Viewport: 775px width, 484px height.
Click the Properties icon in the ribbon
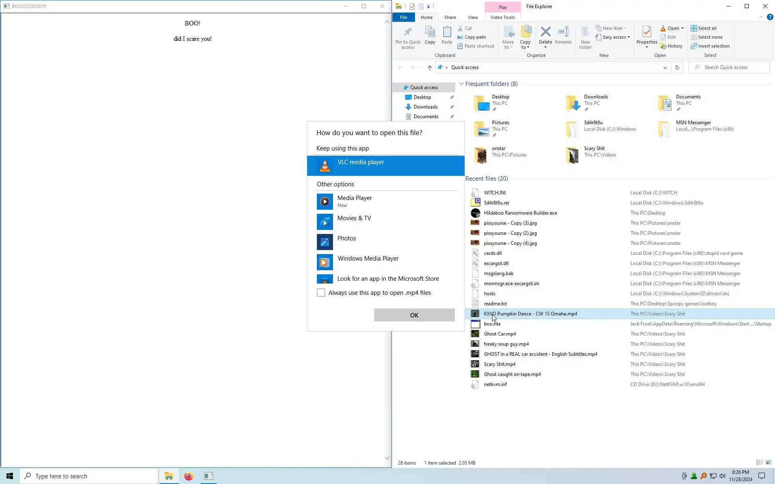pyautogui.click(x=647, y=32)
